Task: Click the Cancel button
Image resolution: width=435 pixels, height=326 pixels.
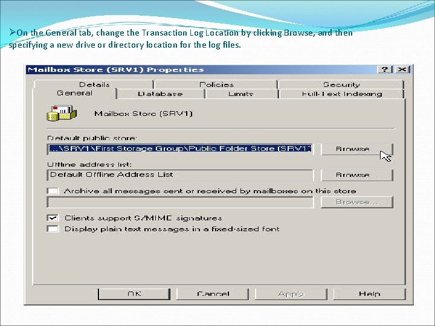Action: (x=213, y=294)
